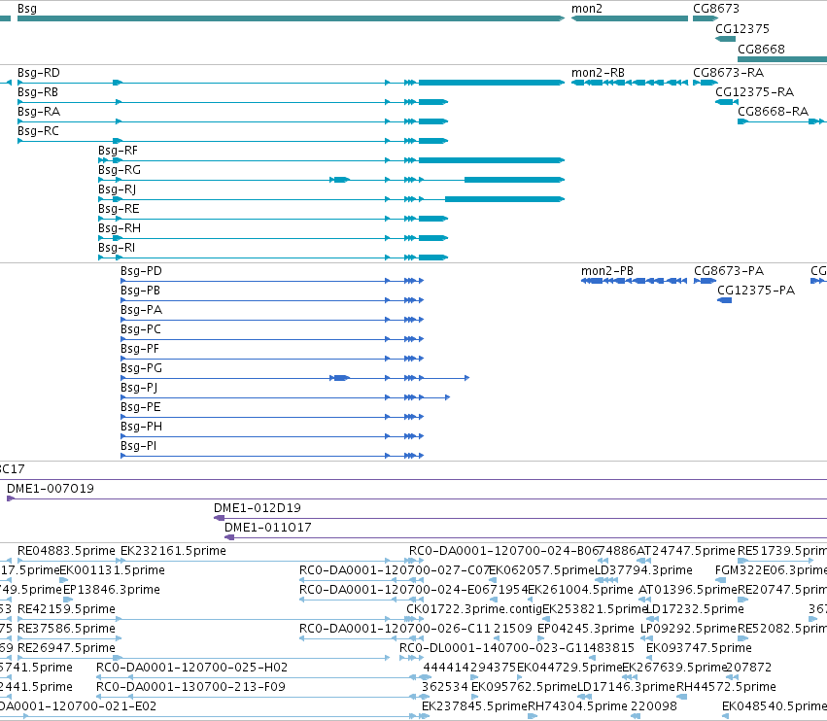
Task: Open the Bsg-RF transcript label
Action: point(118,151)
